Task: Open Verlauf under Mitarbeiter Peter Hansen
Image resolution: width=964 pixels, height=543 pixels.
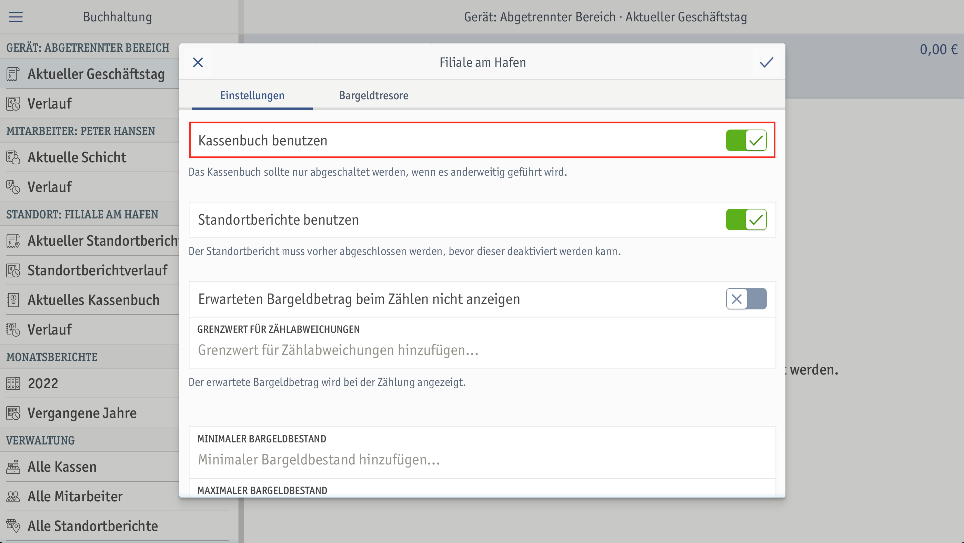Action: 49,187
